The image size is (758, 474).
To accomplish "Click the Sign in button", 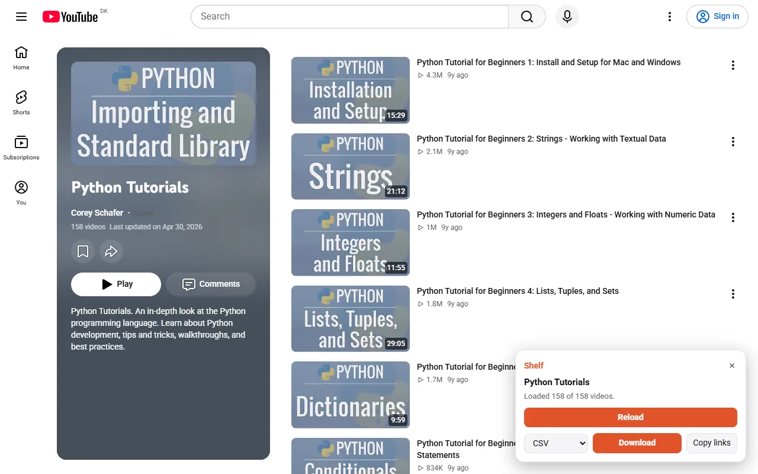I will coord(717,17).
